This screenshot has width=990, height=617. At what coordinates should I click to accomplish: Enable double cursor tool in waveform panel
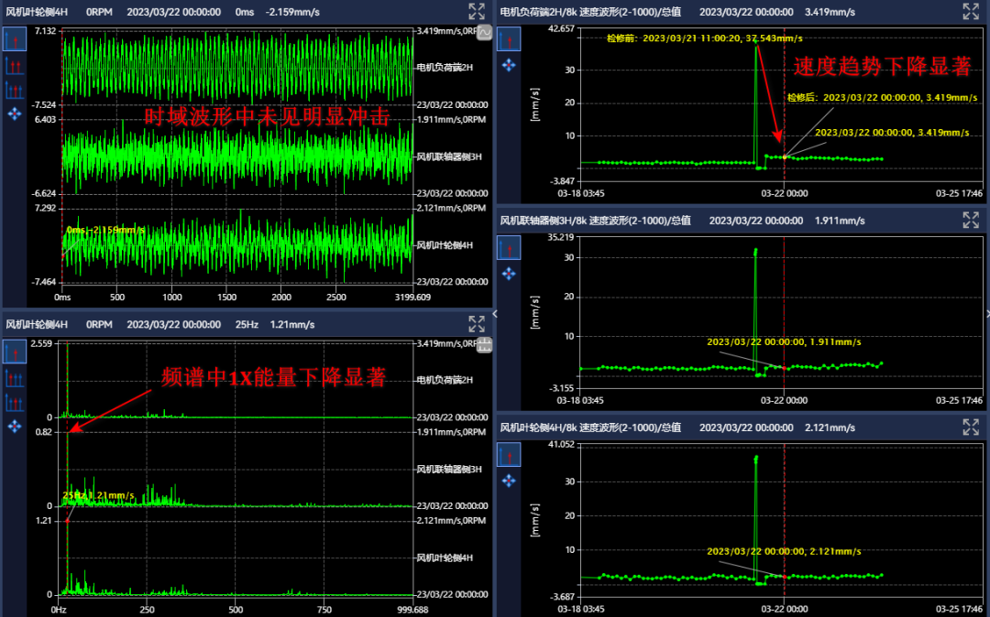(x=15, y=65)
